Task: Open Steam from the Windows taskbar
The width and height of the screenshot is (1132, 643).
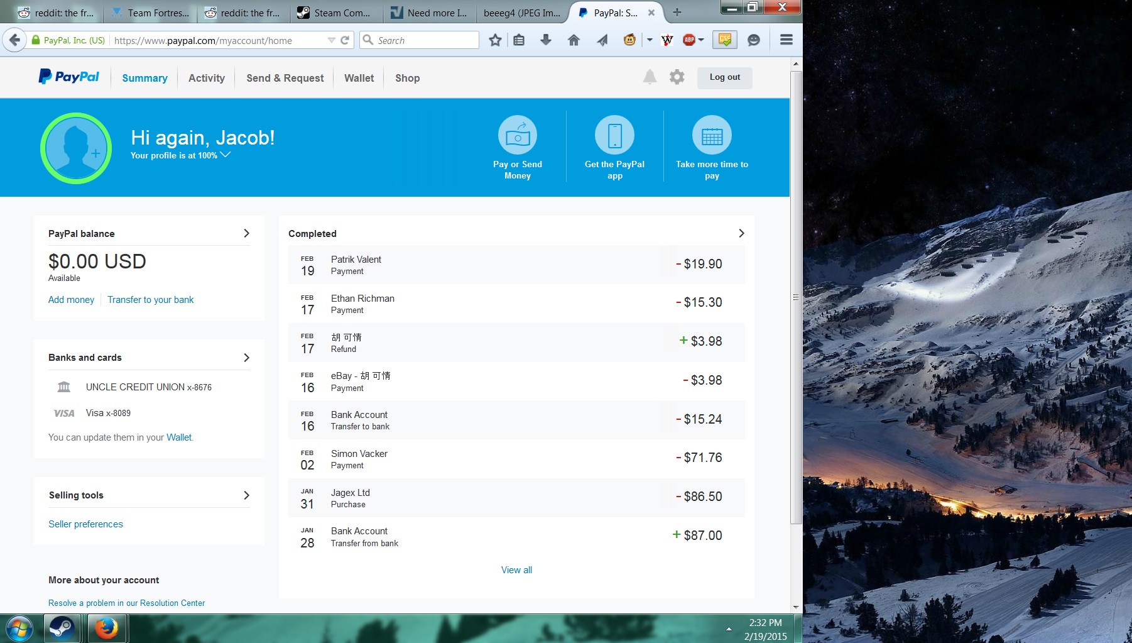Action: pyautogui.click(x=62, y=628)
